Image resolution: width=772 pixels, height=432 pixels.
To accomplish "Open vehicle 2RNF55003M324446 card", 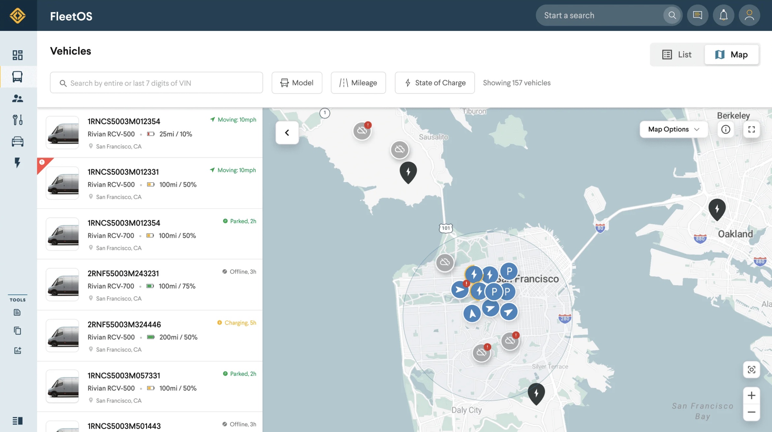I will 150,336.
